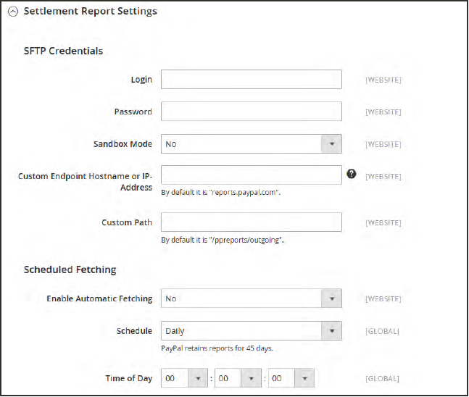Click the SFTP Credentials heading
Screen dimensions: 469x397
(x=63, y=51)
